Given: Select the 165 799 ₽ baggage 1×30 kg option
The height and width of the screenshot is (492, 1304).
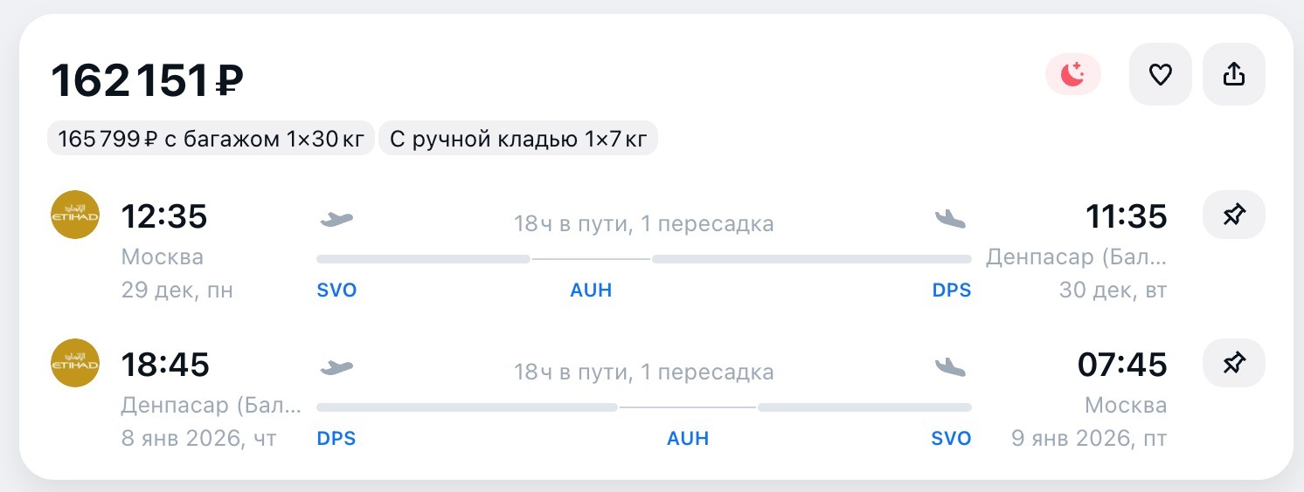Looking at the screenshot, I should (211, 139).
